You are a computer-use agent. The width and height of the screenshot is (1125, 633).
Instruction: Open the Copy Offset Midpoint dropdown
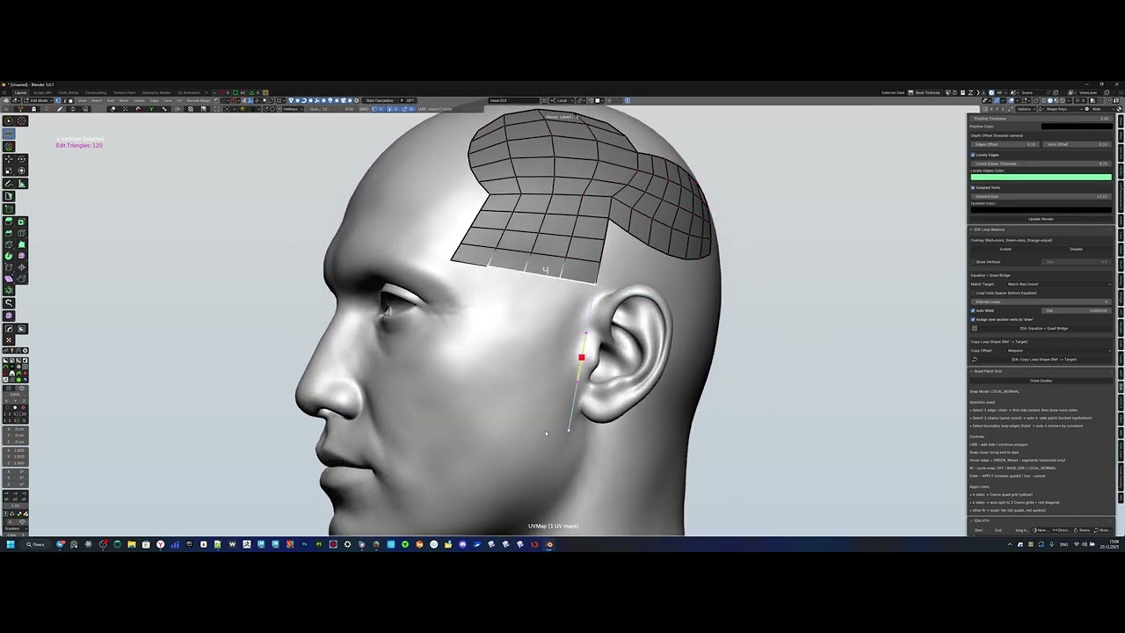(x=1058, y=351)
